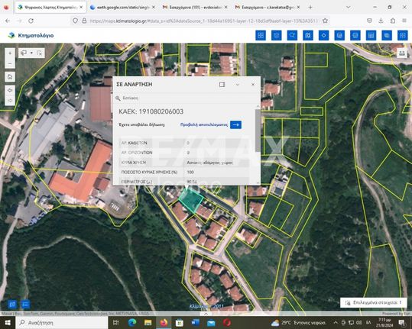Screen dimensions: 412x329
Task: Open Windows Start menu
Action: (x=8, y=322)
